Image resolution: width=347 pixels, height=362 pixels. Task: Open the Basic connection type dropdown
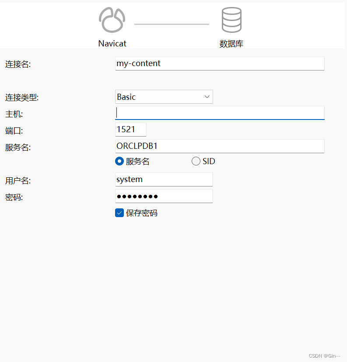(x=164, y=97)
